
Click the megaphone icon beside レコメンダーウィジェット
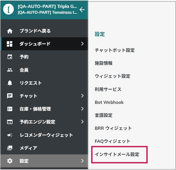(10, 135)
